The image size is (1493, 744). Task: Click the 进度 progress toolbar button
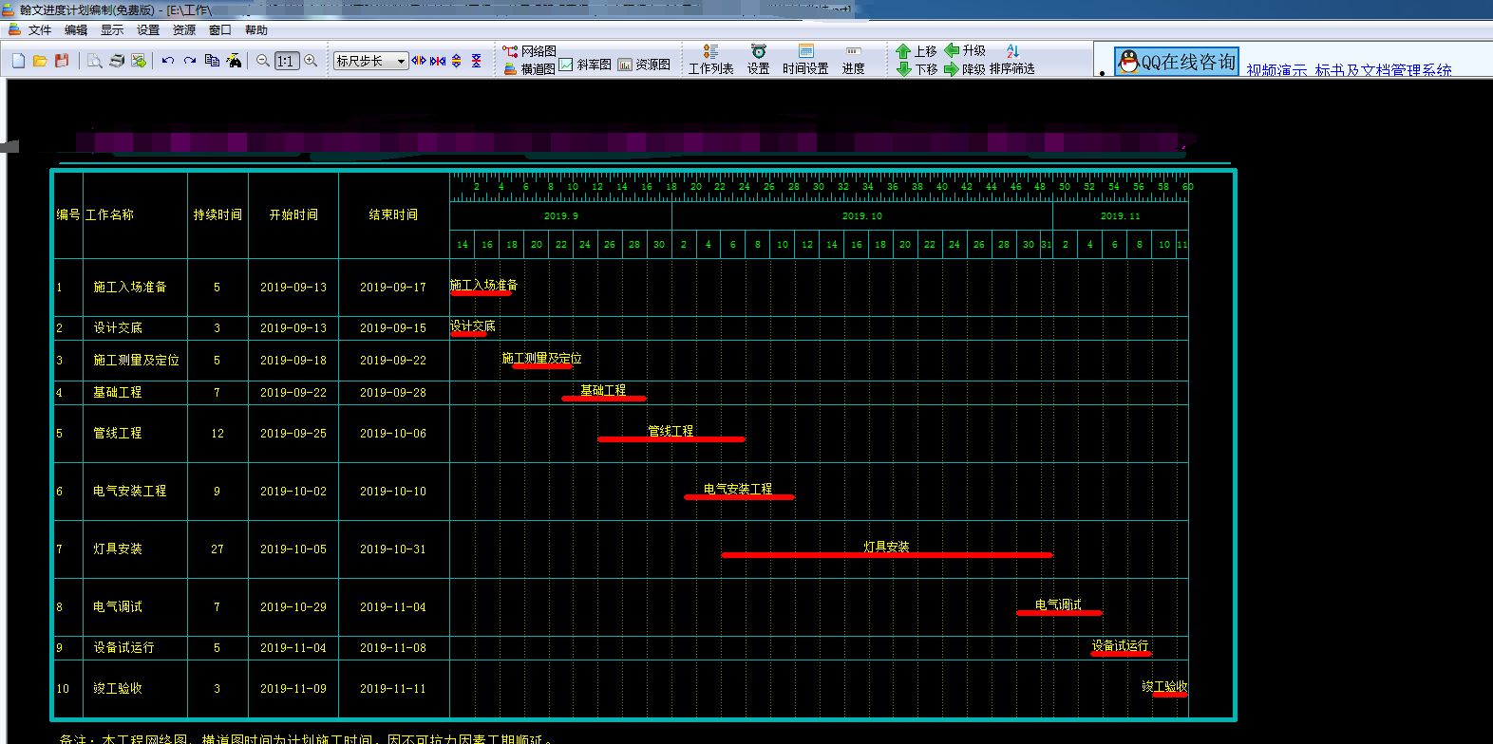[x=853, y=60]
